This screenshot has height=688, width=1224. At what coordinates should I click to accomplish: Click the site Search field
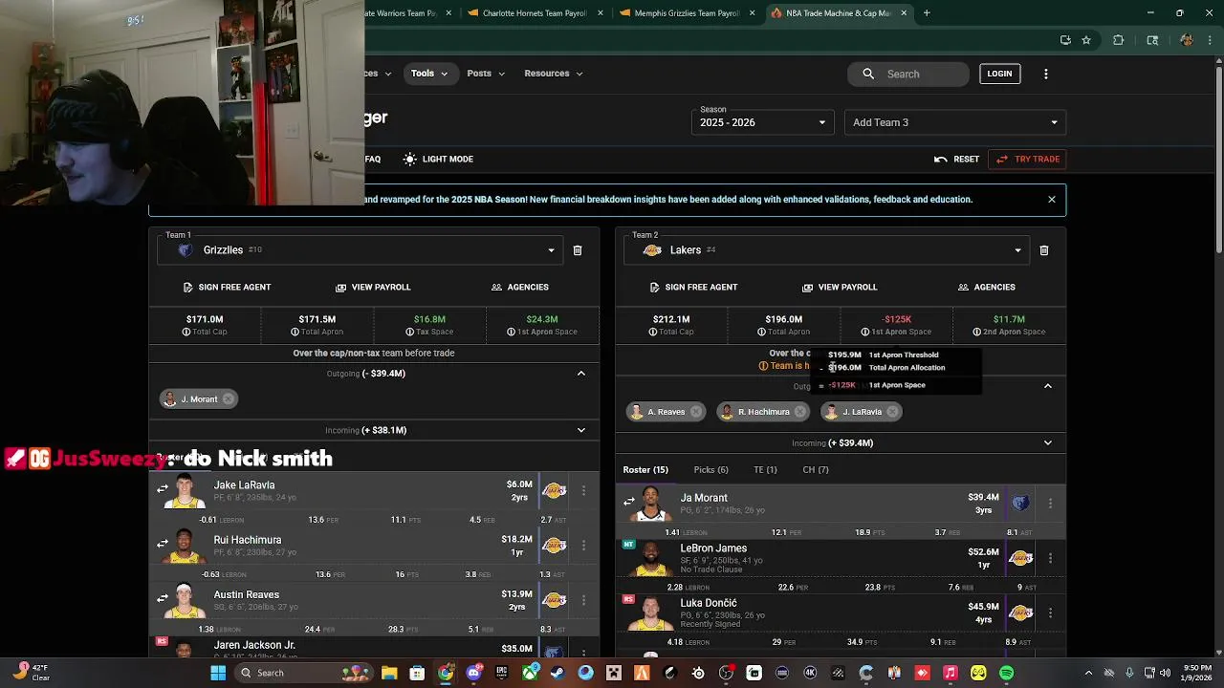pyautogui.click(x=908, y=74)
